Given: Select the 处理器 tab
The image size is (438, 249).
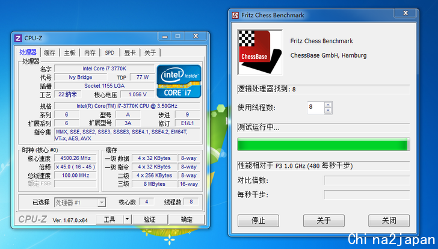Looking at the screenshot, I should click(28, 52).
